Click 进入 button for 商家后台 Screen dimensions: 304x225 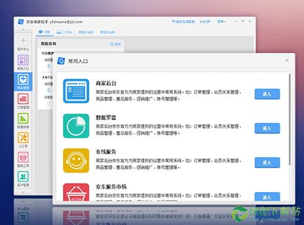pos(267,94)
